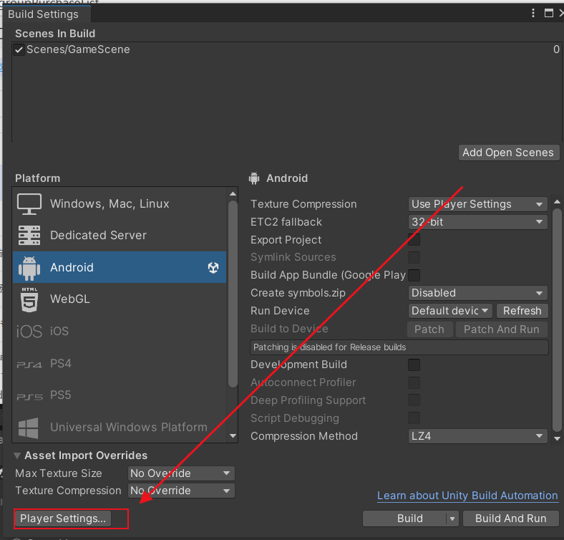Open Player Settings

(63, 519)
